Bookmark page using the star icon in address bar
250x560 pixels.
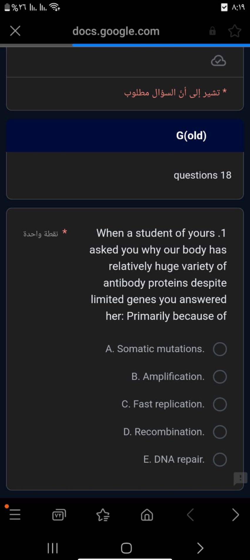point(235,31)
